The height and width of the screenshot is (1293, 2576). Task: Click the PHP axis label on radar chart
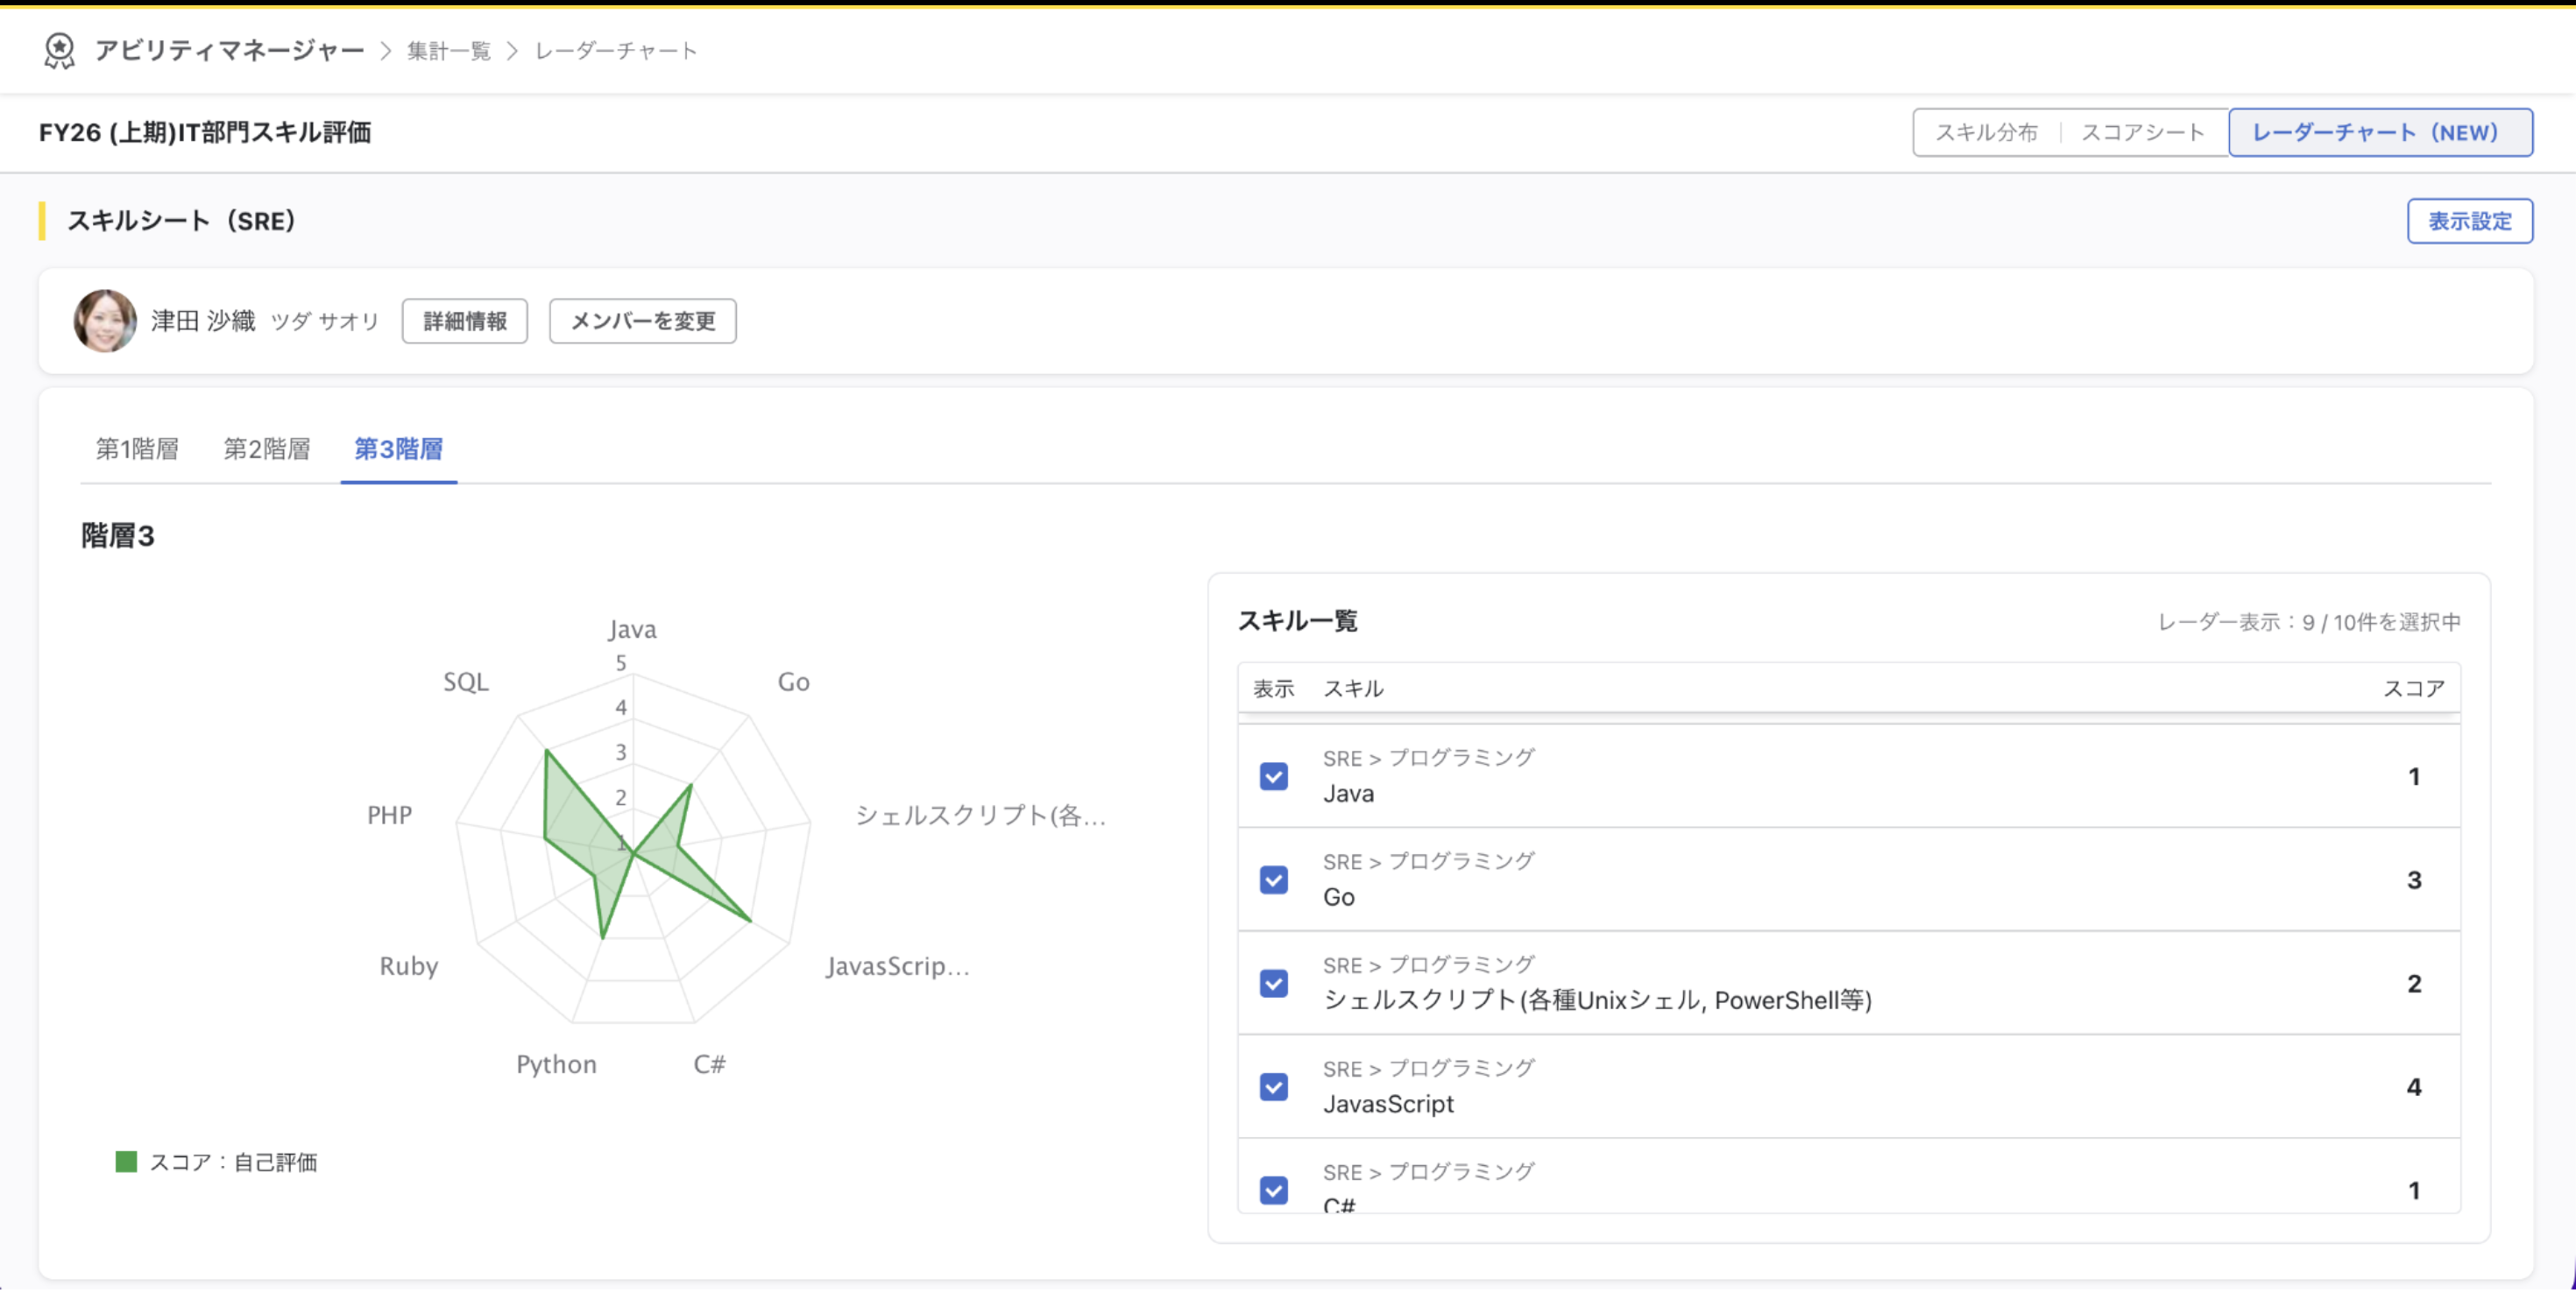coord(389,815)
